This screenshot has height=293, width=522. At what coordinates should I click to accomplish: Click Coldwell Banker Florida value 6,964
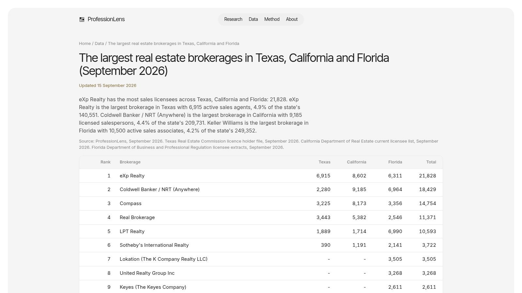[395, 189]
